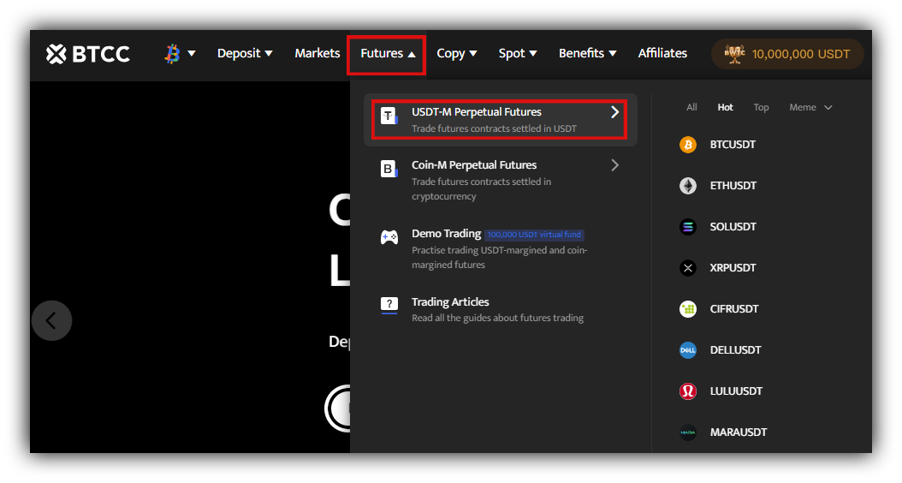Click the Solana icon next to SOLUSDT
The image size is (902, 483).
pyautogui.click(x=688, y=227)
